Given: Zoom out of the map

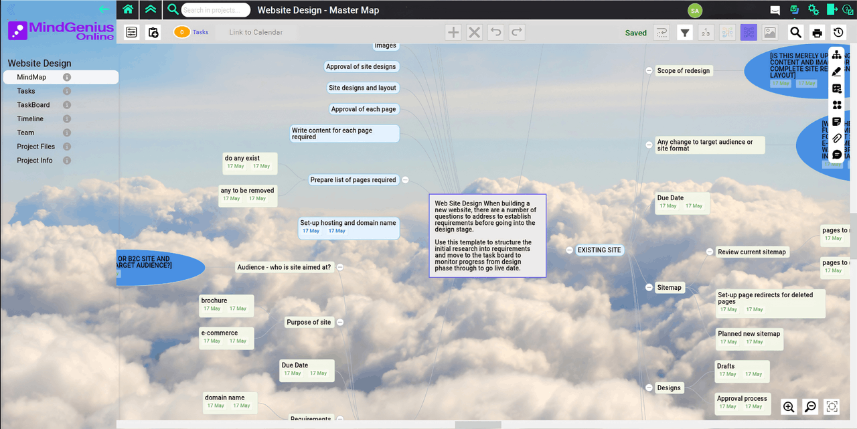Looking at the screenshot, I should point(810,406).
